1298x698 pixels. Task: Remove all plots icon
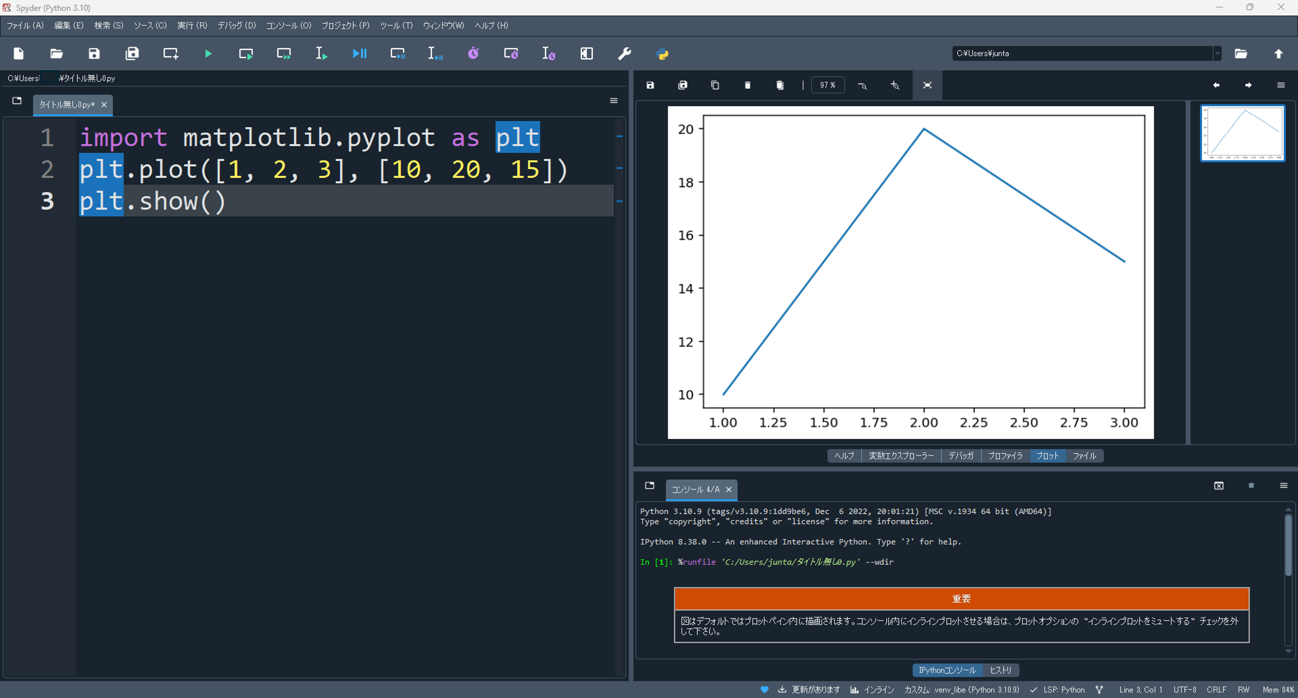click(x=780, y=85)
